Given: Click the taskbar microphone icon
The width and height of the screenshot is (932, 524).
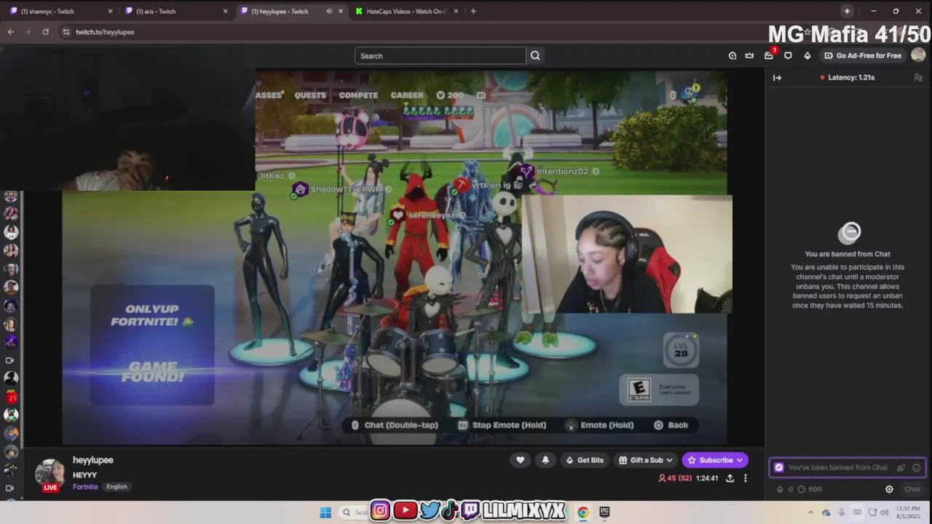Looking at the screenshot, I should point(842,512).
